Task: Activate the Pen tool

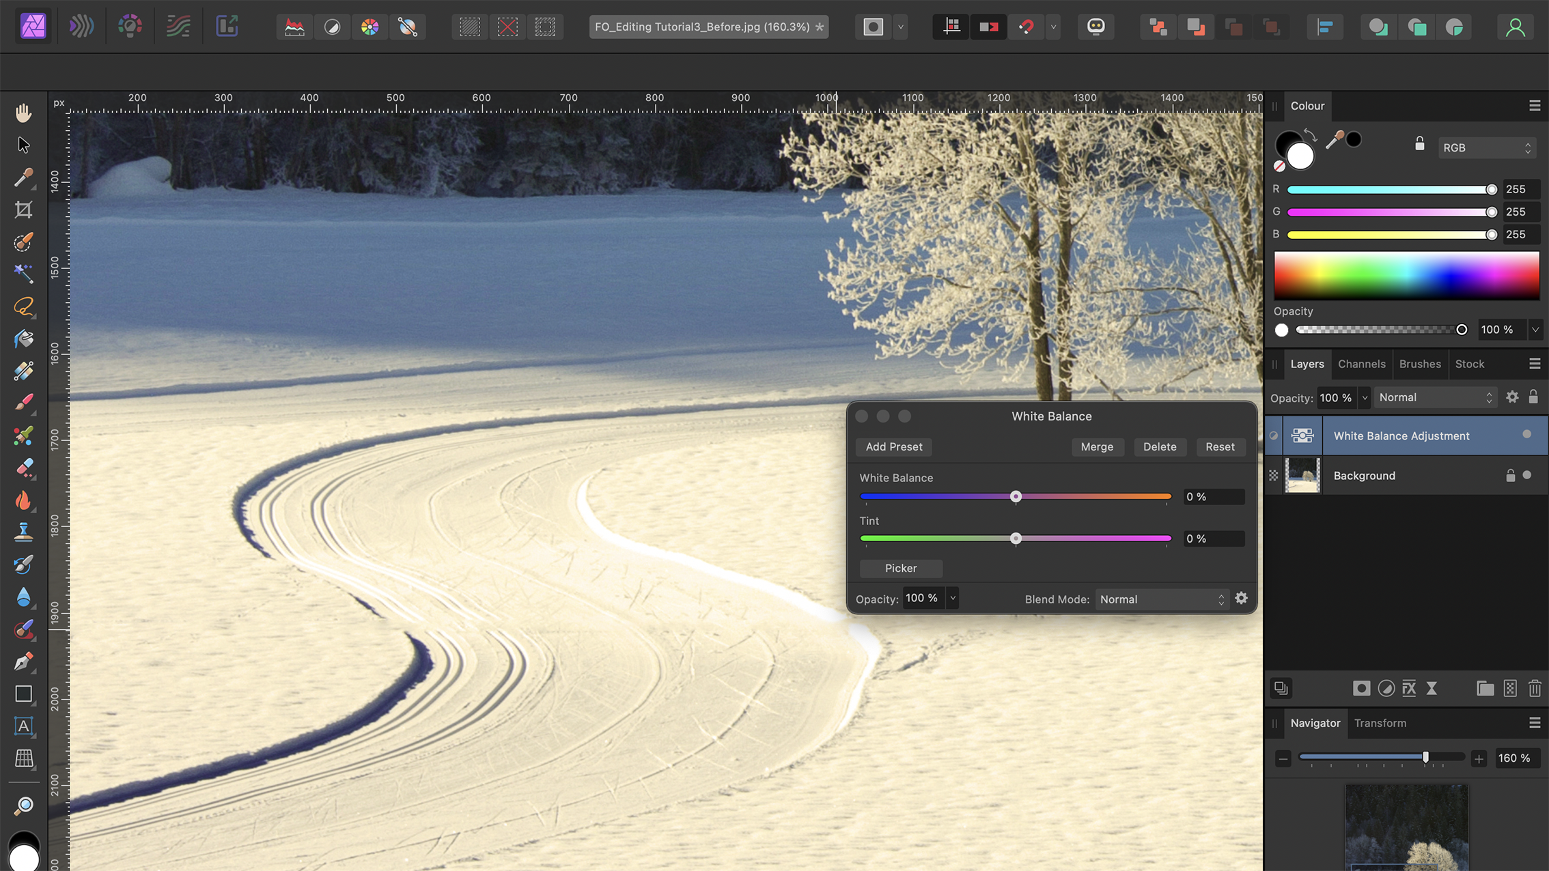Action: pos(23,660)
